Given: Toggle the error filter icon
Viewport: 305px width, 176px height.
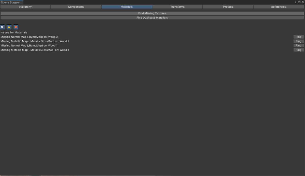Looking at the screenshot, I should [16, 27].
